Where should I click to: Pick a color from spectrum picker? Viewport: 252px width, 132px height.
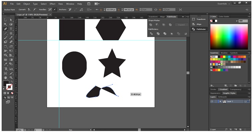(x=229, y=37)
